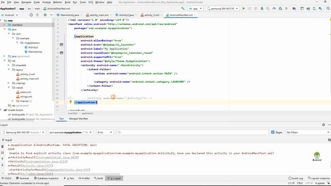
Task: Switch to the activity_2.xml editor tab
Action: point(152,15)
